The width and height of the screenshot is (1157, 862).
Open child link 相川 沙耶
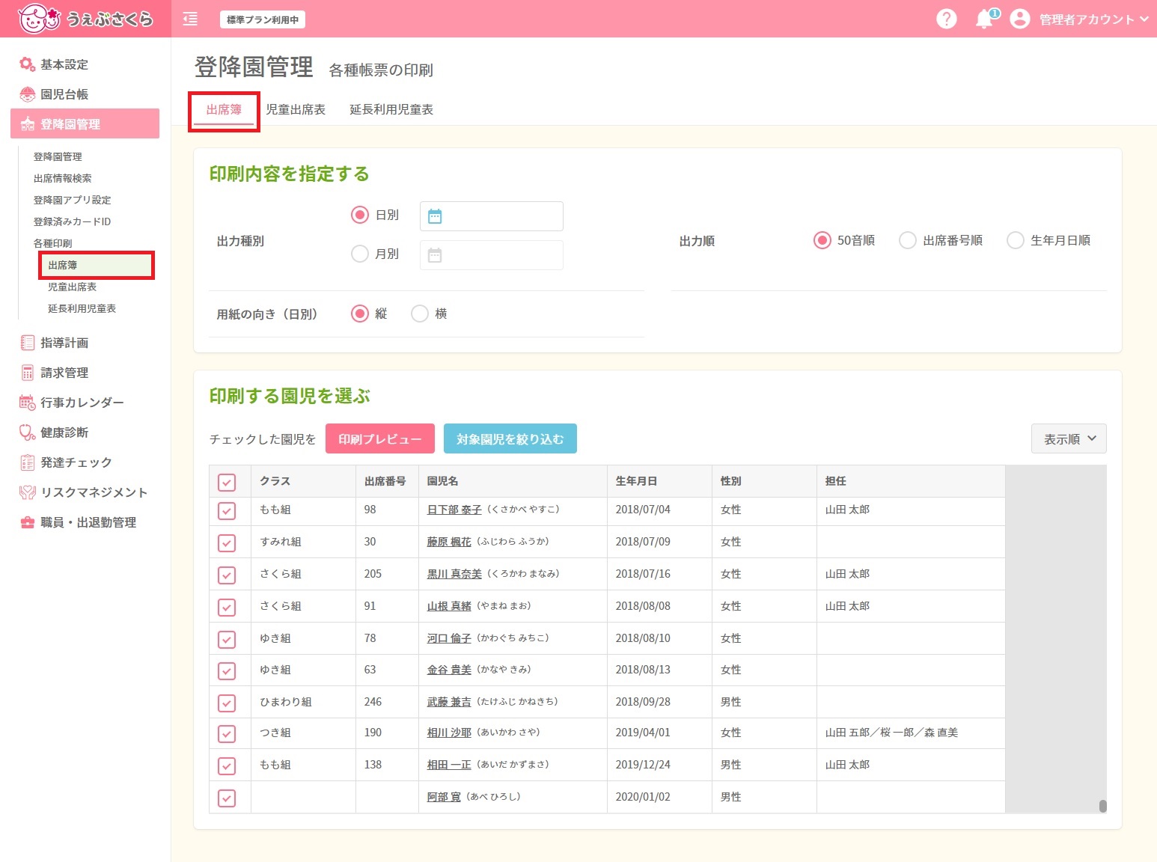pos(449,733)
